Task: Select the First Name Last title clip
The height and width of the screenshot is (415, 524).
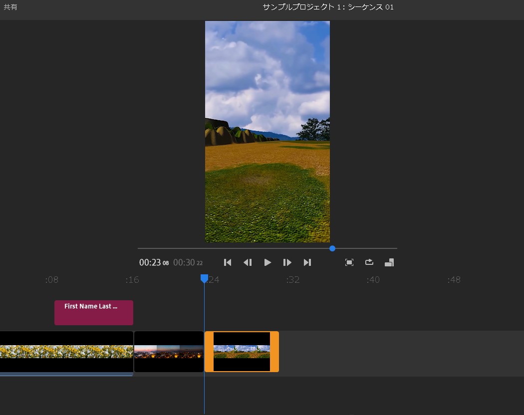Action: pyautogui.click(x=94, y=313)
